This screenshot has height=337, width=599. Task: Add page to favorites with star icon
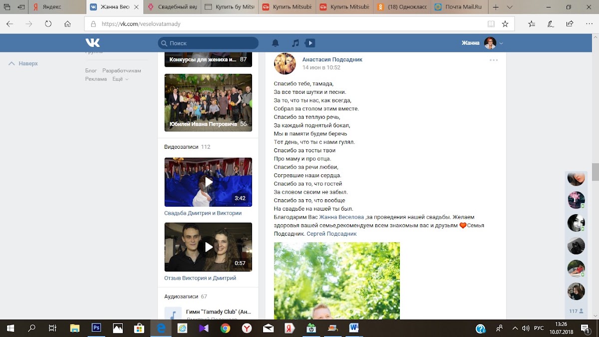coord(505,23)
